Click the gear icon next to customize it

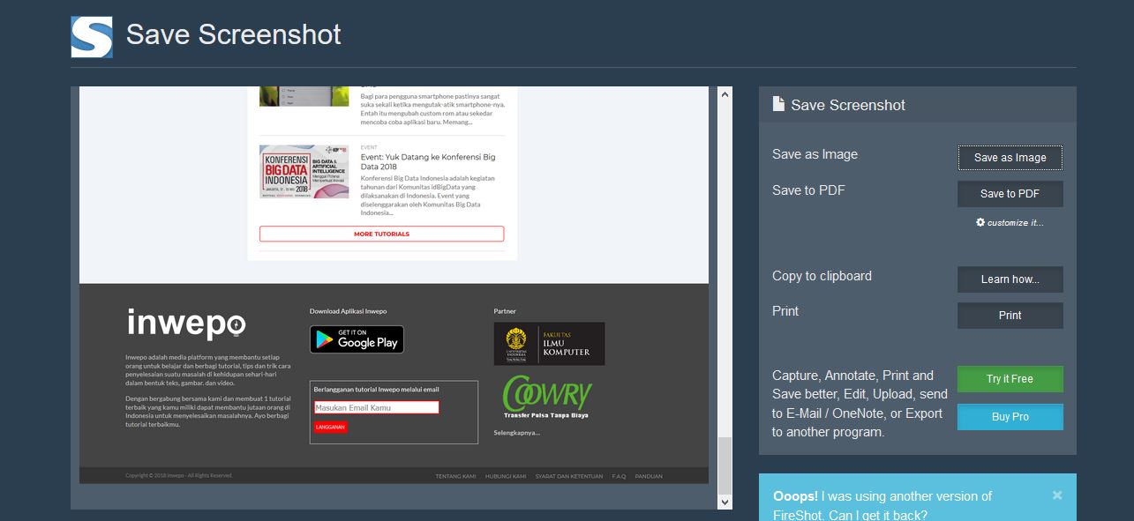click(980, 222)
